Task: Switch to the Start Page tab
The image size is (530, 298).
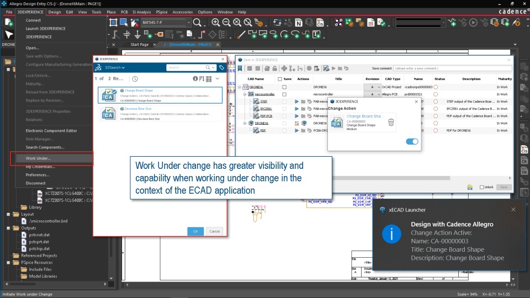Action: [x=139, y=45]
